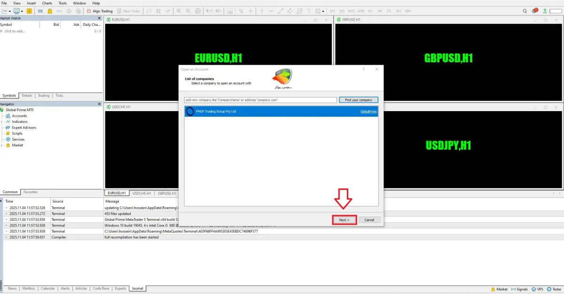Open the GlobalPrime link in company row
The height and width of the screenshot is (294, 564).
tap(368, 112)
